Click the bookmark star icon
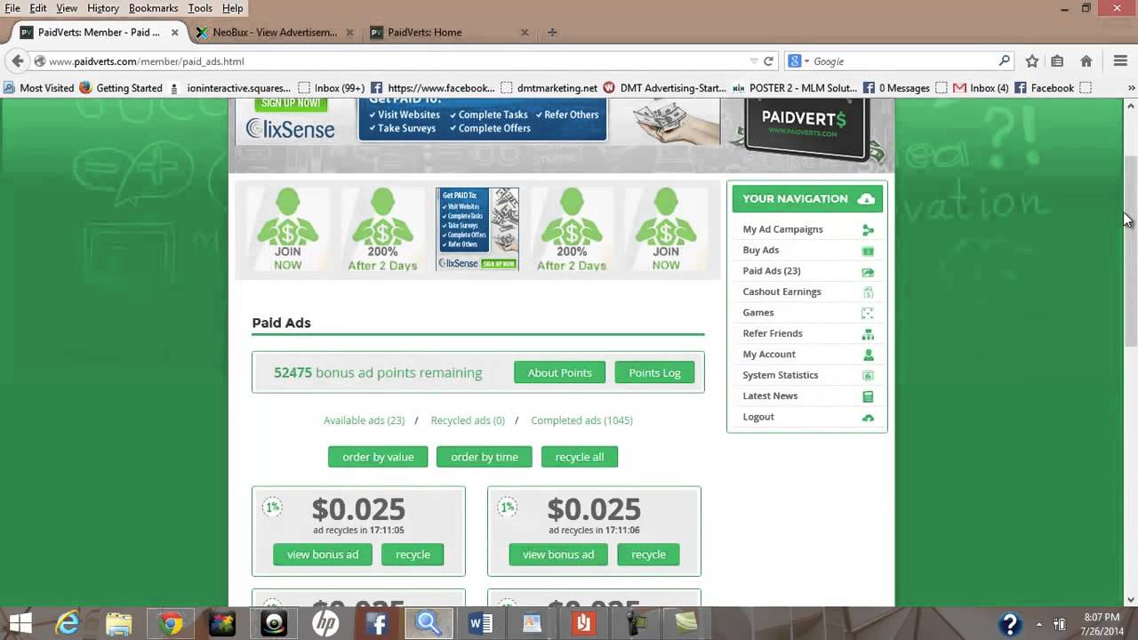Image resolution: width=1138 pixels, height=640 pixels. tap(1032, 61)
